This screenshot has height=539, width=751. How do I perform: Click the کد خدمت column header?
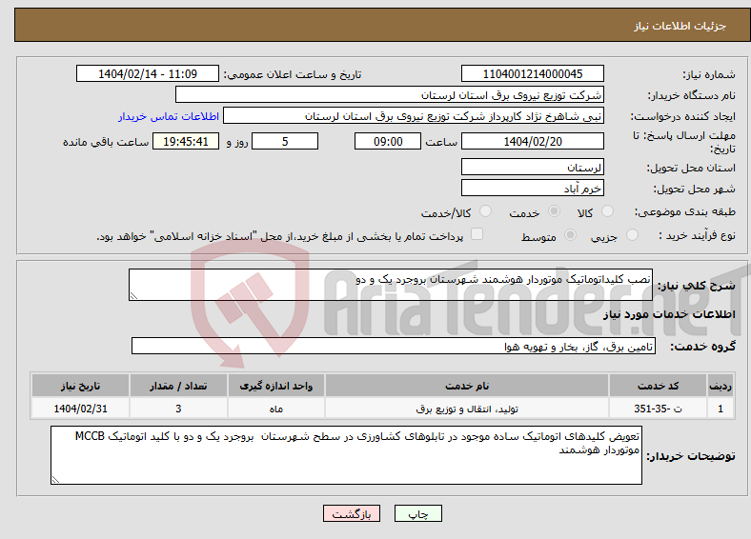pyautogui.click(x=659, y=386)
